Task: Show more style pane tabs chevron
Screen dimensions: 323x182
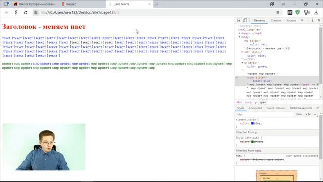Action: [317, 108]
